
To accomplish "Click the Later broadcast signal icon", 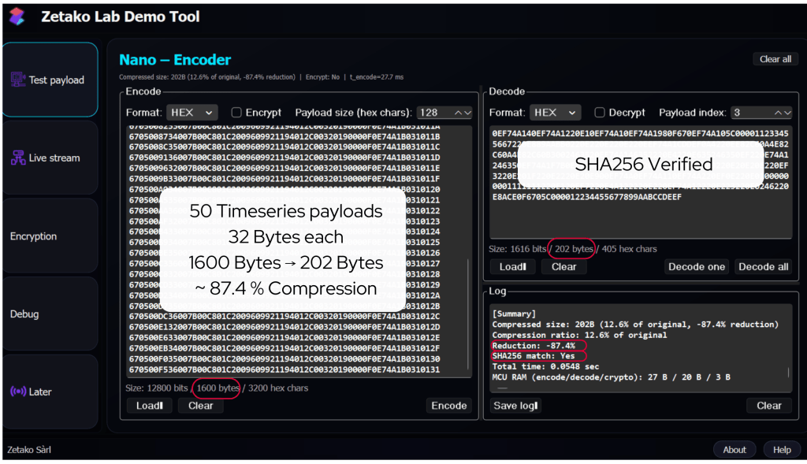I will pyautogui.click(x=17, y=392).
